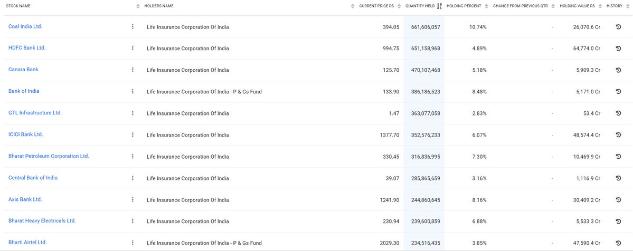Viewport: 633px width, 251px height.
Task: Select holding percent 8.16% cell
Action: tap(479, 200)
